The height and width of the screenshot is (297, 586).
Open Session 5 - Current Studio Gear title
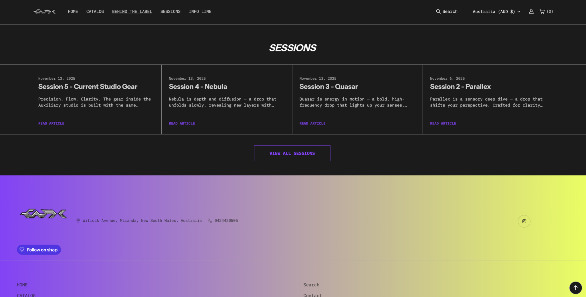click(88, 87)
